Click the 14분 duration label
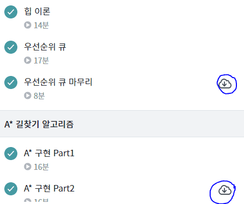244x204 pixels. click(41, 25)
